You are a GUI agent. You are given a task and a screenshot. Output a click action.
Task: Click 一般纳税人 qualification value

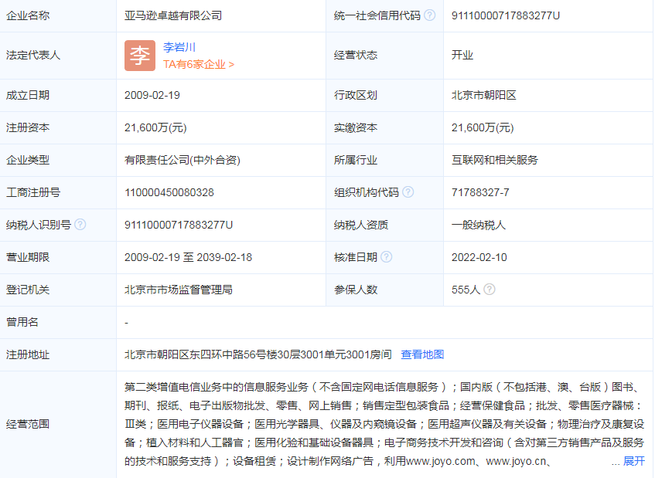coord(479,225)
